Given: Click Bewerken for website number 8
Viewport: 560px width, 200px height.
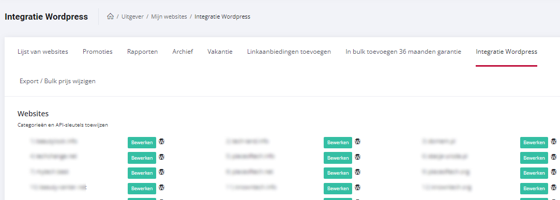Looking at the screenshot, I should 338,173.
